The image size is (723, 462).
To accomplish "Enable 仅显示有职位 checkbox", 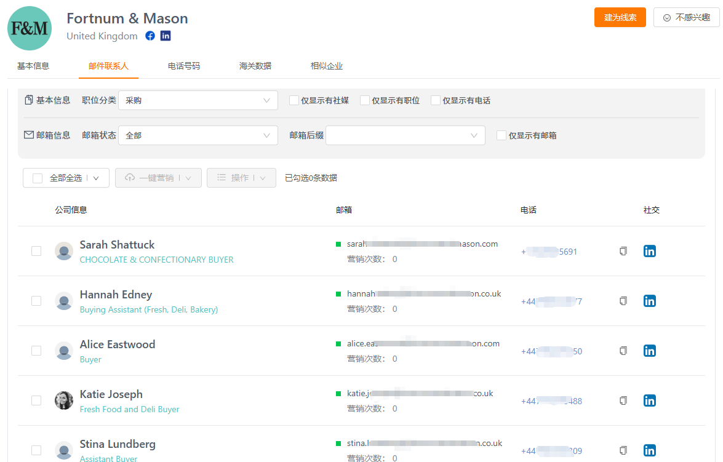I will 365,100.
